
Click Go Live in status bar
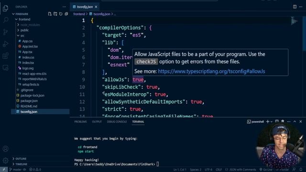click(x=266, y=170)
